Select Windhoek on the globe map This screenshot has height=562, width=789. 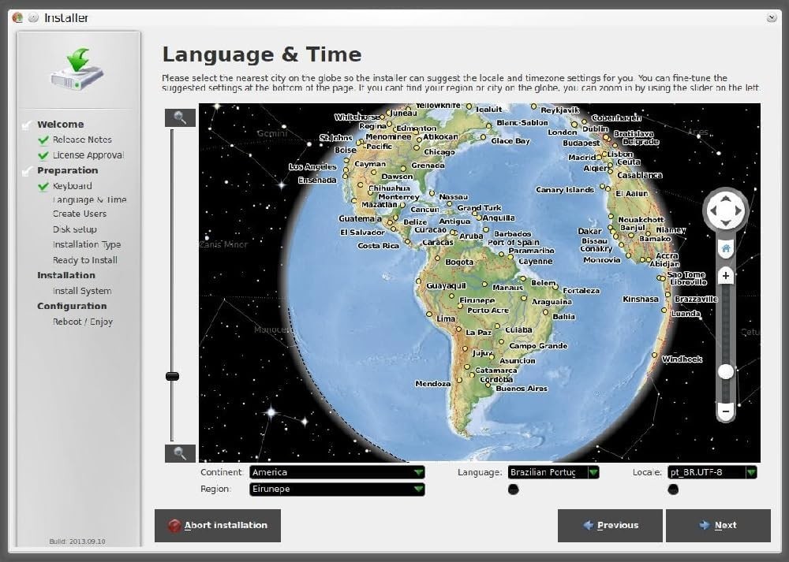click(x=682, y=359)
